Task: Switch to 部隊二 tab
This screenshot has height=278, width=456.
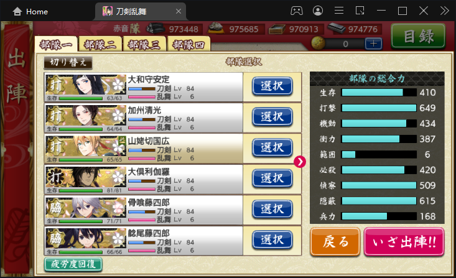Action: point(100,45)
